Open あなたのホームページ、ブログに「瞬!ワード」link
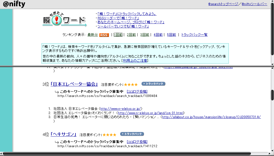This screenshot has width=274, height=156. (x=131, y=22)
